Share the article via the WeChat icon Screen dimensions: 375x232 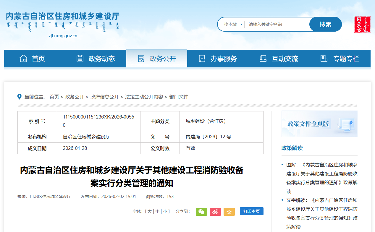point(201,211)
